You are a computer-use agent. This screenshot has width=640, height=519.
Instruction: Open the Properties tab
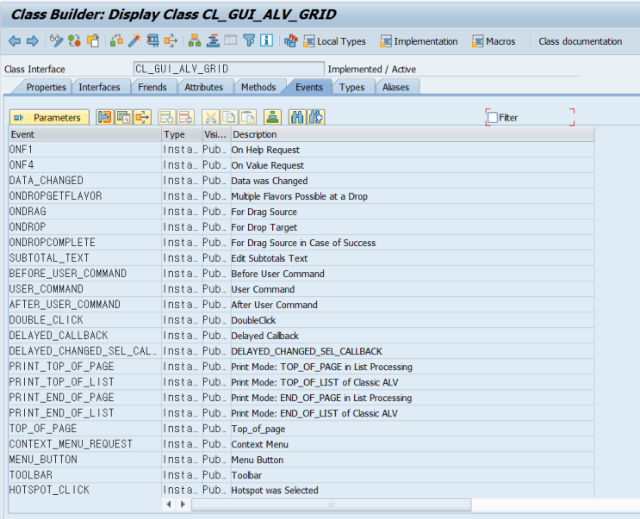[x=46, y=87]
